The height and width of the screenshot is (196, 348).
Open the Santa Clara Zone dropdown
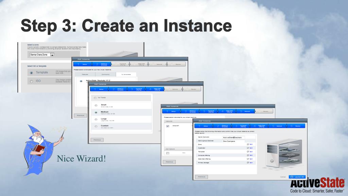pos(42,54)
